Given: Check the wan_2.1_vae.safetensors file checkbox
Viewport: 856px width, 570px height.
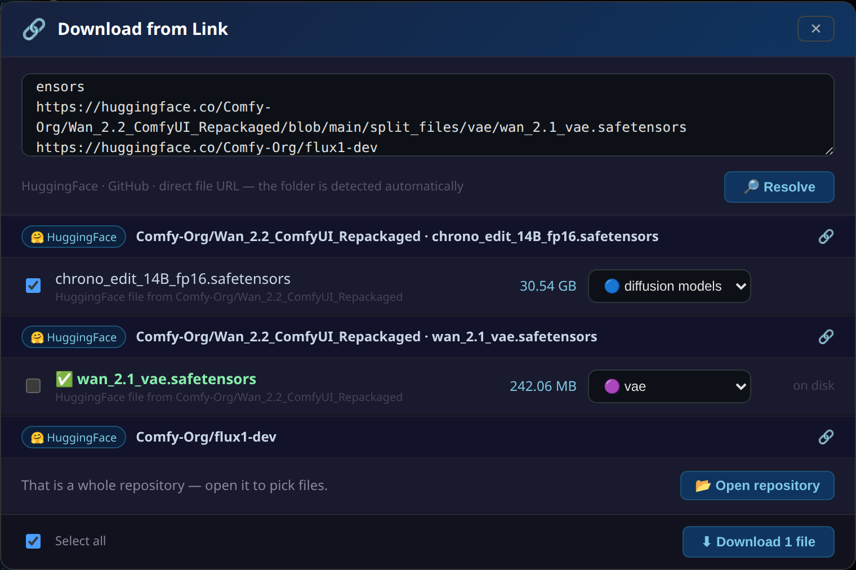Looking at the screenshot, I should point(33,386).
